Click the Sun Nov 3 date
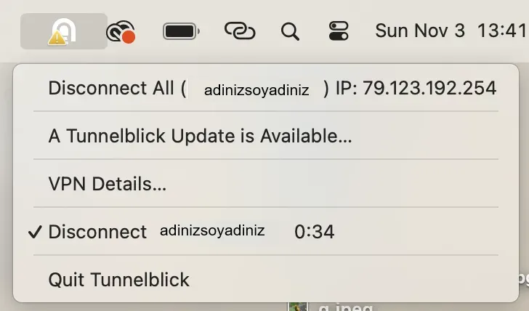This screenshot has height=311, width=529. (420, 31)
